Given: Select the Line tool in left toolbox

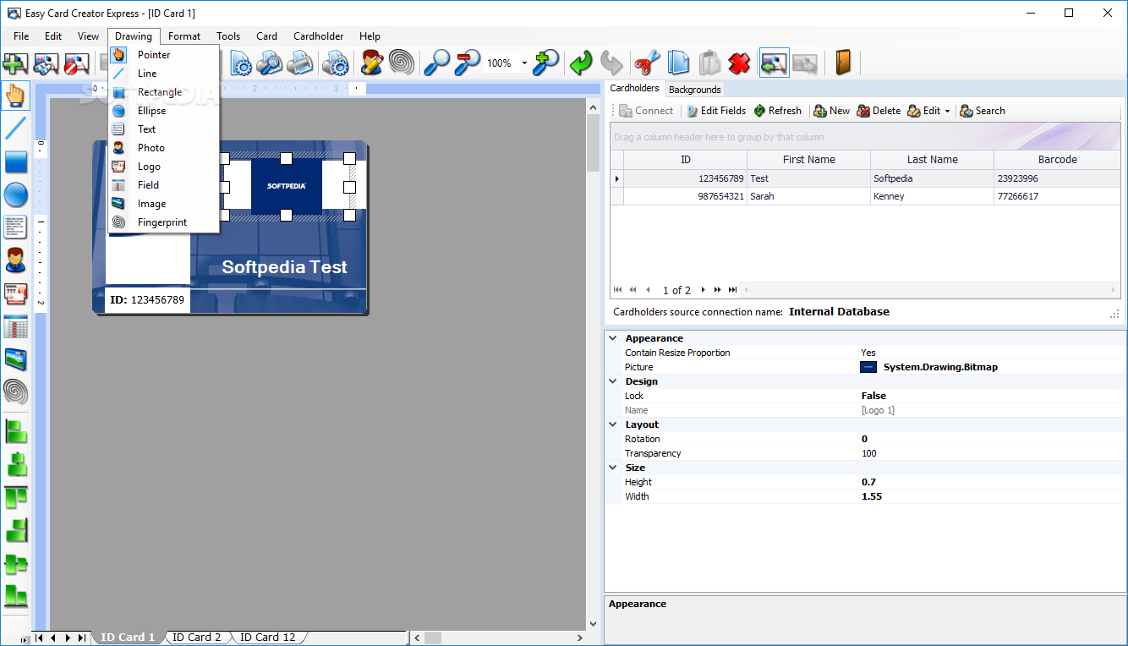Looking at the screenshot, I should pos(15,129).
